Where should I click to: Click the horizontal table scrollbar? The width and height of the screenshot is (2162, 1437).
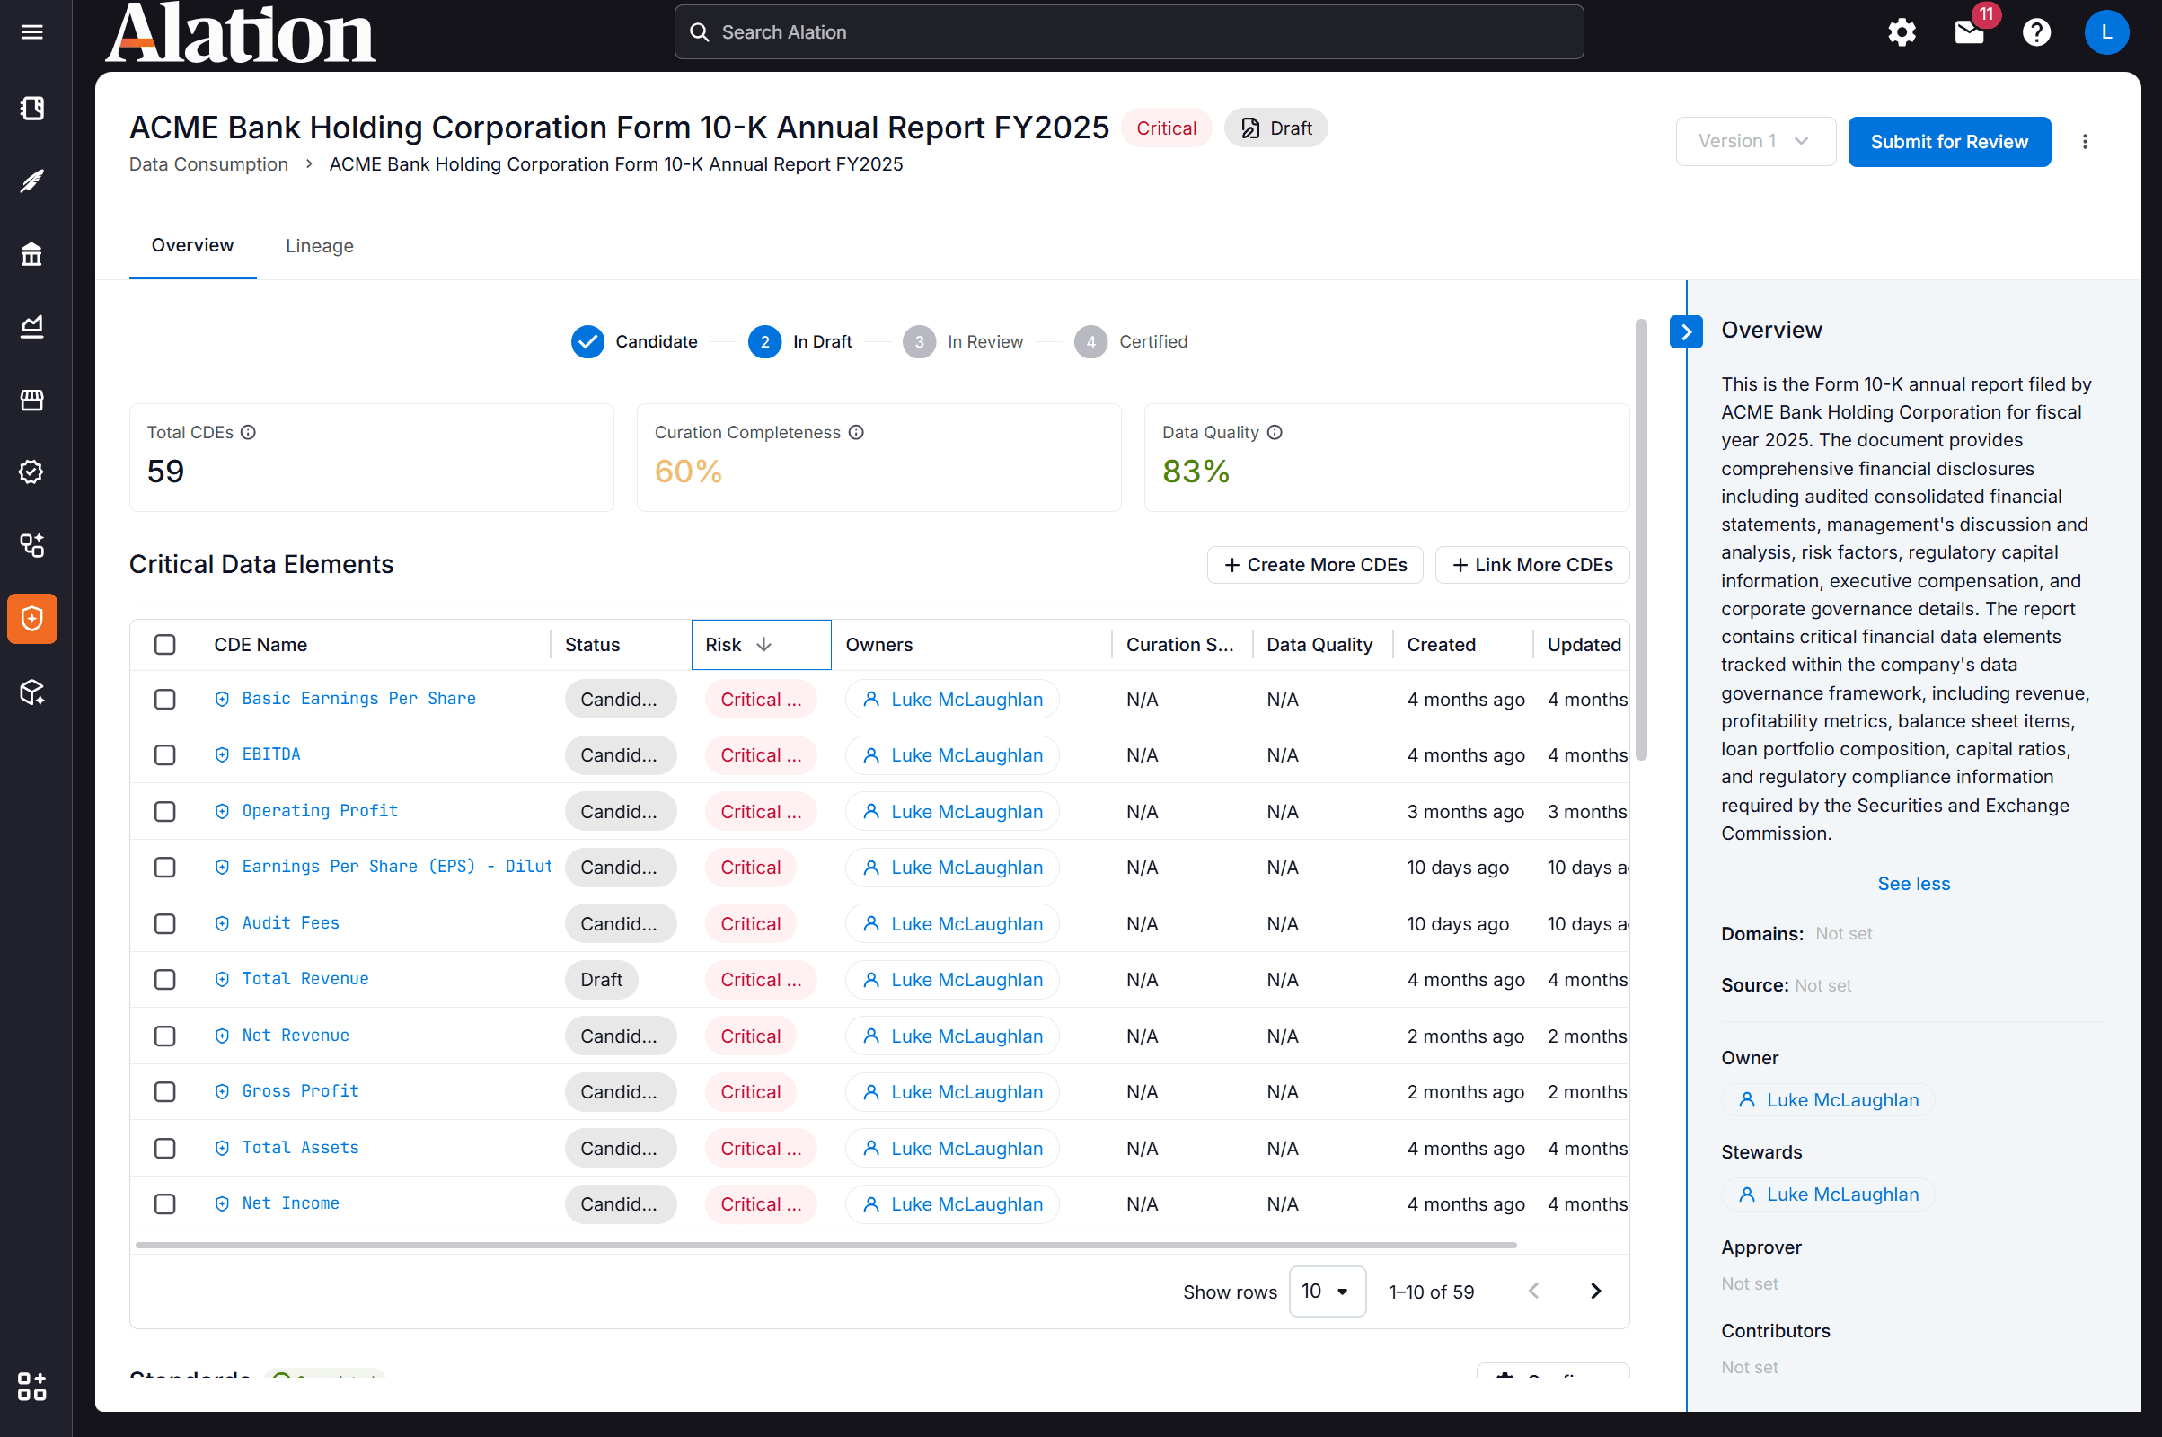point(825,1246)
